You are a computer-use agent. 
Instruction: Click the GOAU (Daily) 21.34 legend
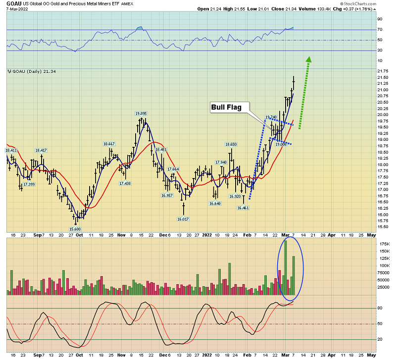tap(32, 71)
